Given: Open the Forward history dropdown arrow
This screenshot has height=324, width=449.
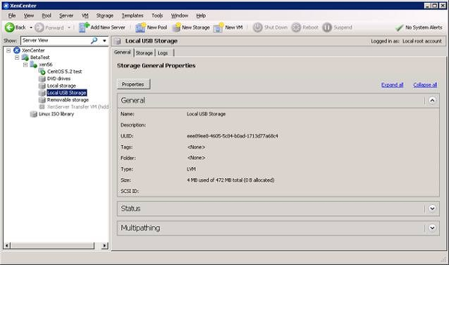Looking at the screenshot, I should click(x=69, y=28).
